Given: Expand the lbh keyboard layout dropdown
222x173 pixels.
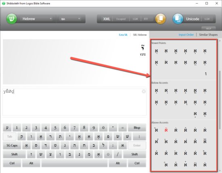Looking at the screenshot, I should pos(70,19).
